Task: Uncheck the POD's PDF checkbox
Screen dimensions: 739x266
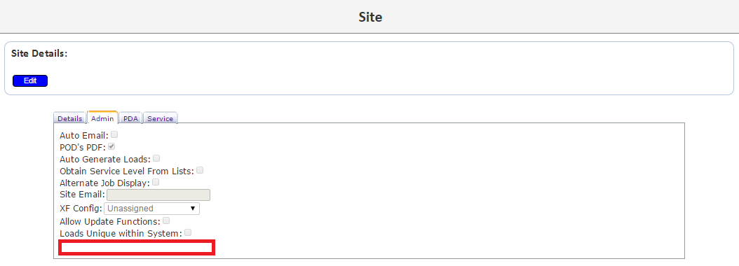Action: (x=111, y=146)
